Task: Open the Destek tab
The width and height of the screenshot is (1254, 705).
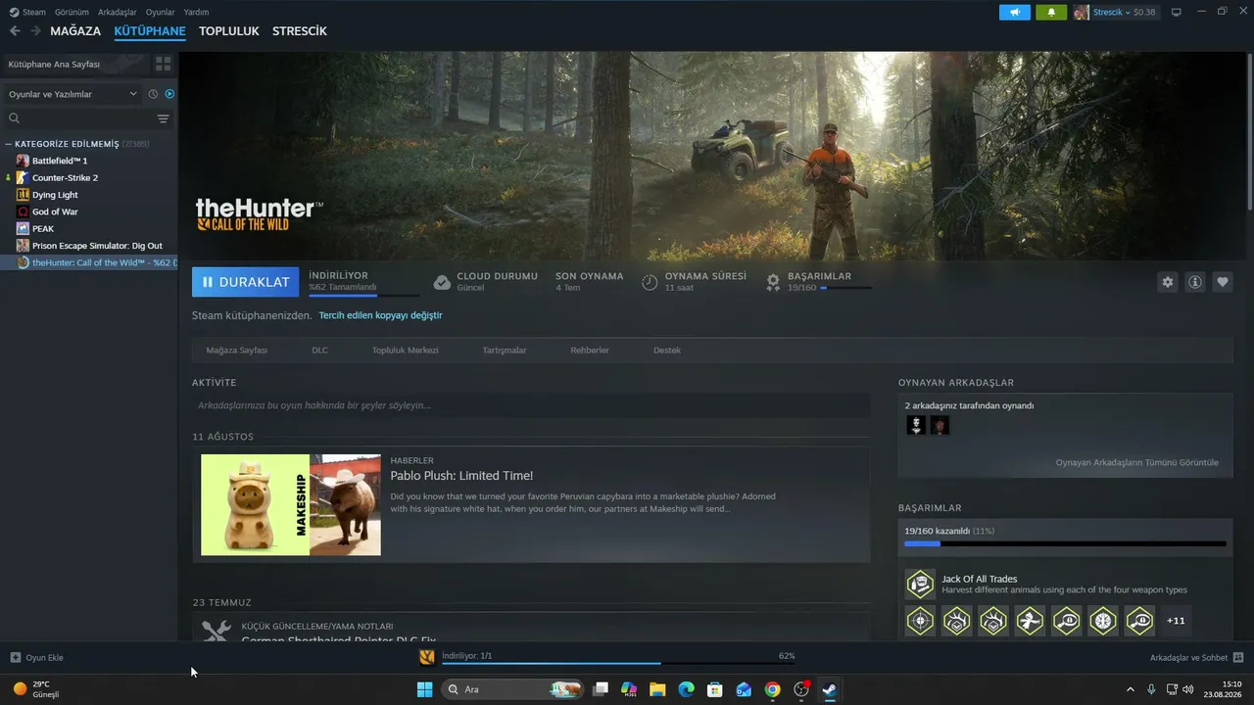Action: tap(667, 351)
